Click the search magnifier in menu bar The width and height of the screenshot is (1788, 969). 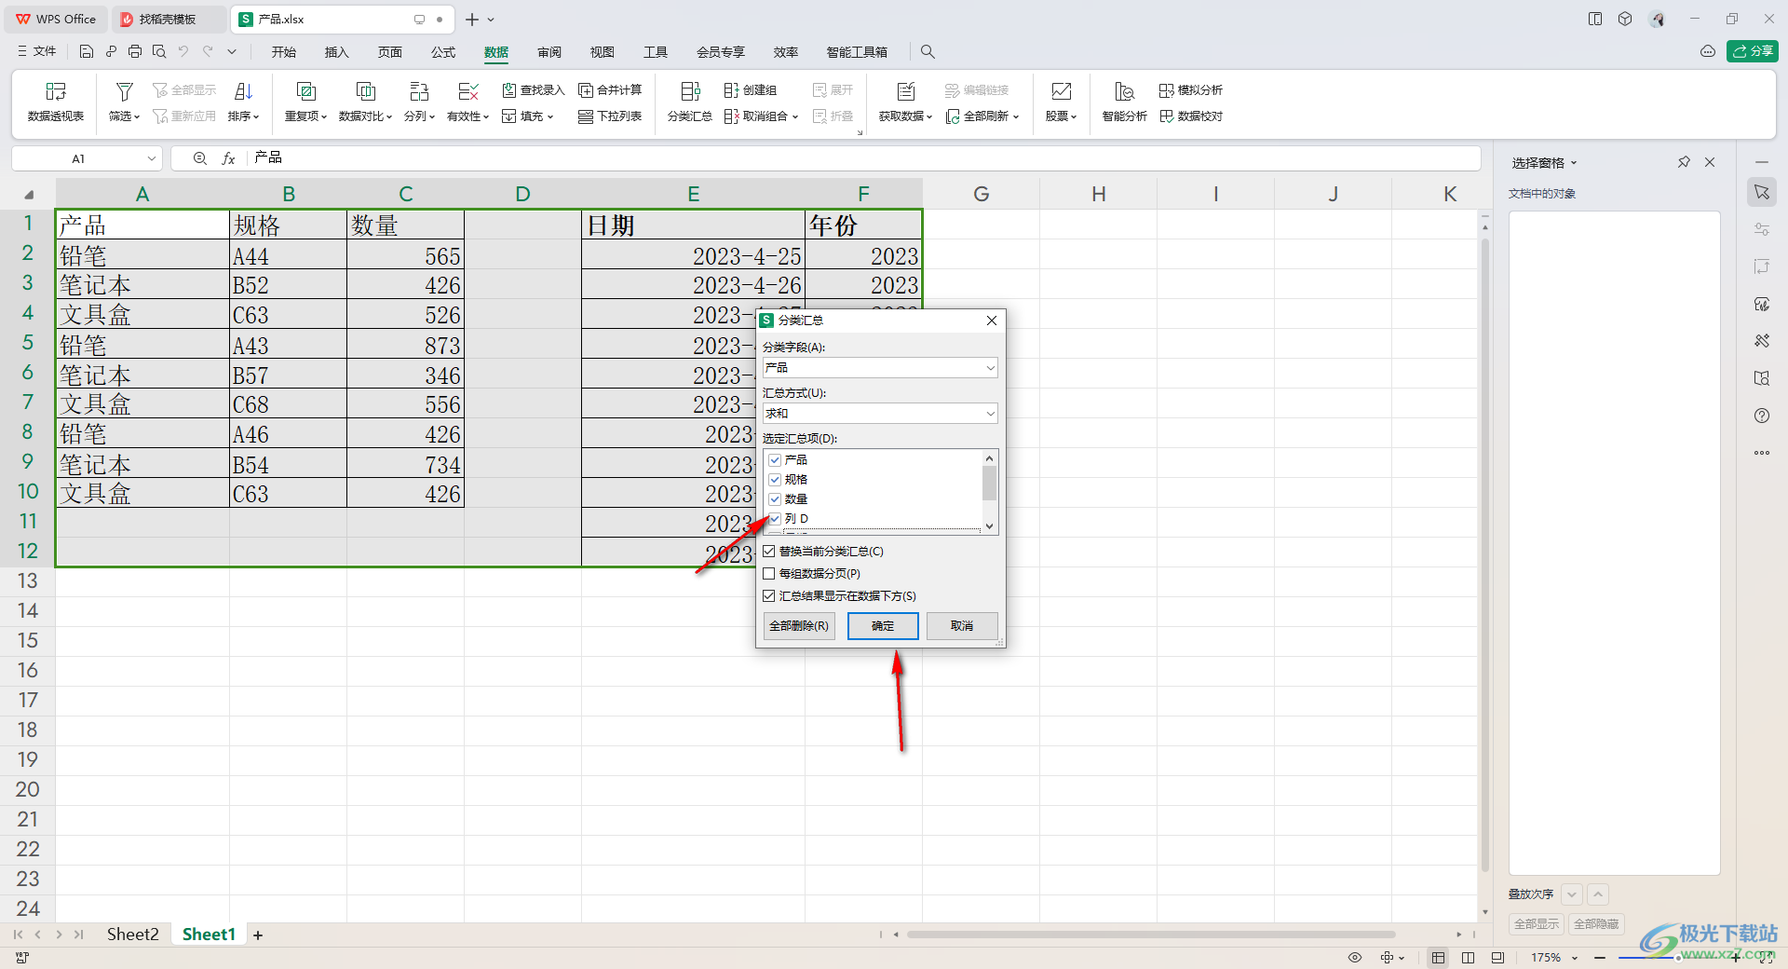(928, 52)
